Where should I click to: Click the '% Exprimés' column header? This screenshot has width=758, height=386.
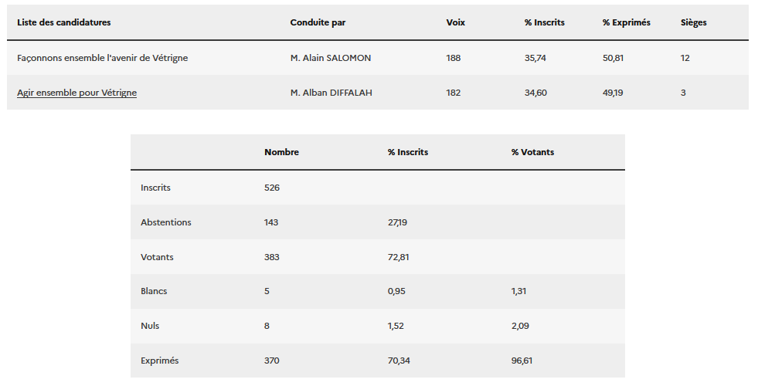[626, 22]
